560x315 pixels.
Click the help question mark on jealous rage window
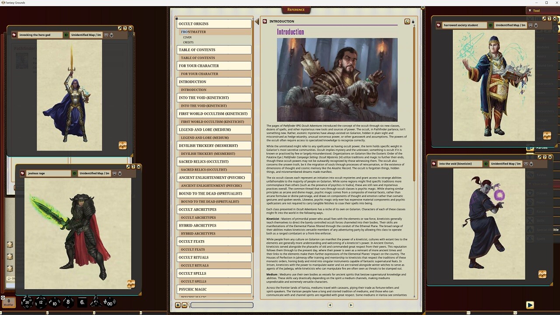point(133,167)
